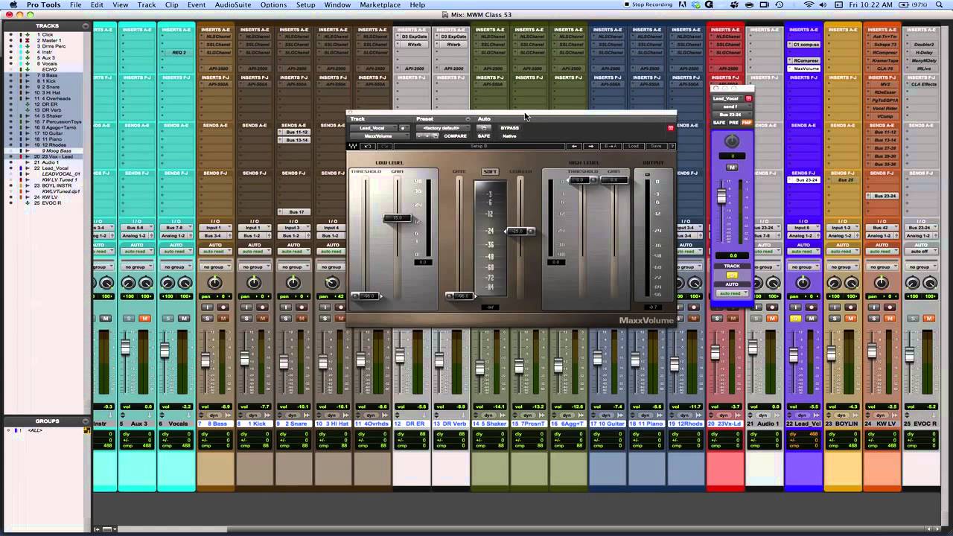
Task: Adjust the pan knob on the 1 Kick track
Action: click(x=254, y=283)
